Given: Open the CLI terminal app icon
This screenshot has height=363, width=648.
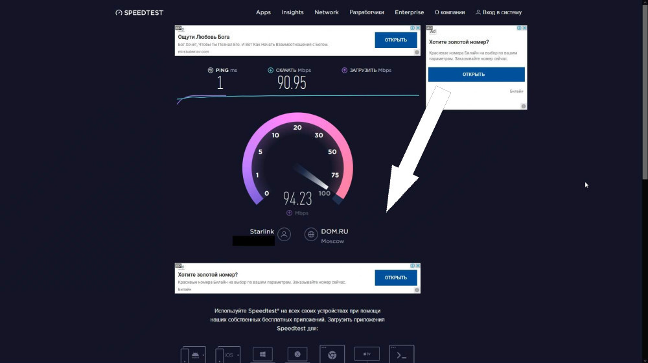Looking at the screenshot, I should (x=401, y=355).
